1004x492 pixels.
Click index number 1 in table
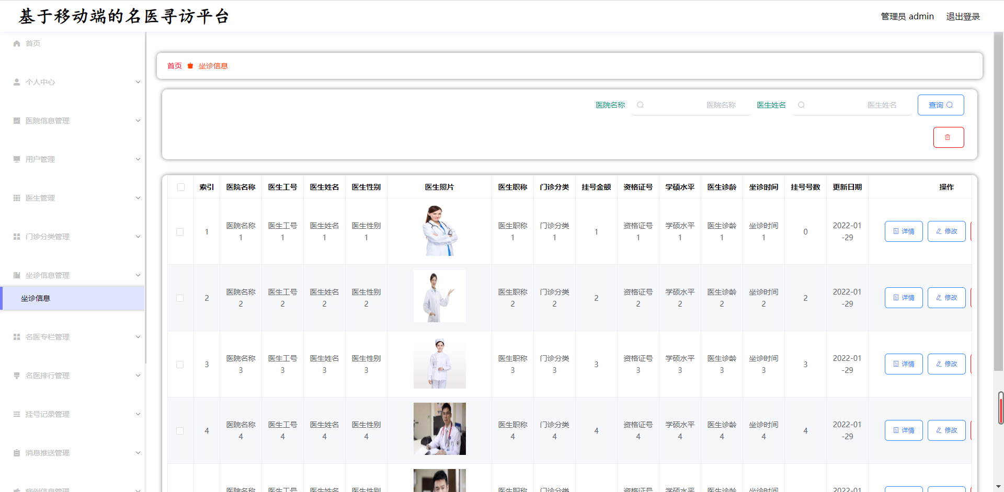207,232
